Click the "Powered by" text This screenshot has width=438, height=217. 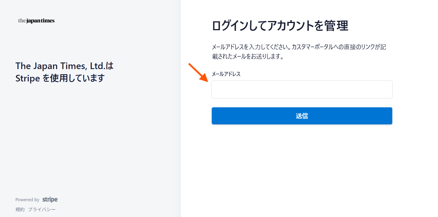[x=27, y=200]
